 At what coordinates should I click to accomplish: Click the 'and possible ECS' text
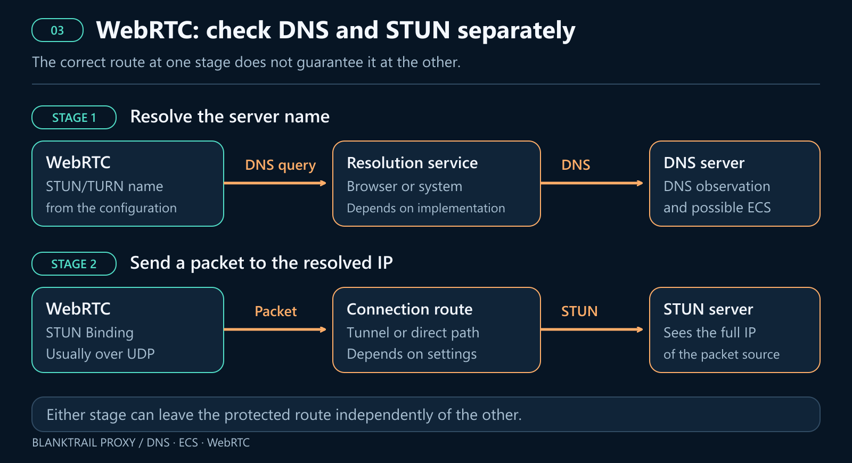(717, 208)
